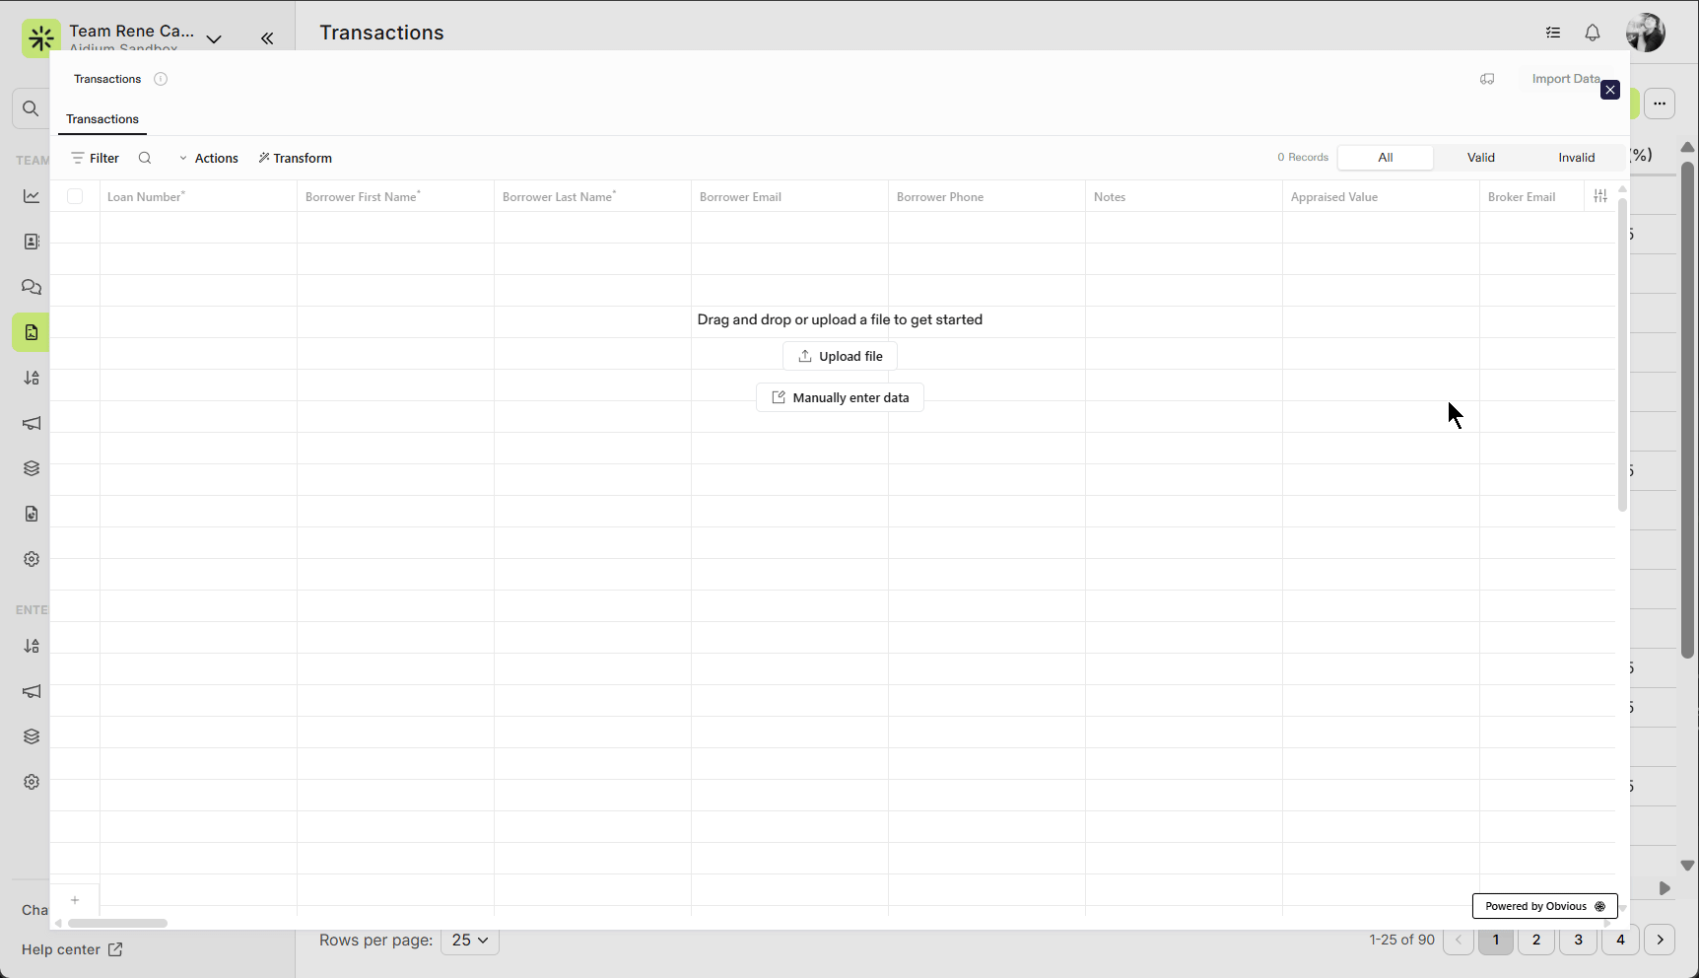Open the task checklist icon in header
1699x978 pixels.
[x=1553, y=33]
